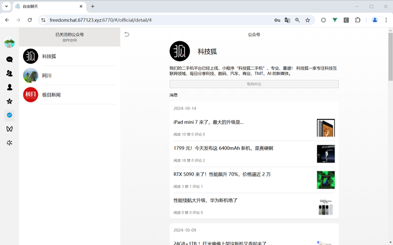The height and width of the screenshot is (245, 393).
Task: Reload the current page
Action: 30,20
